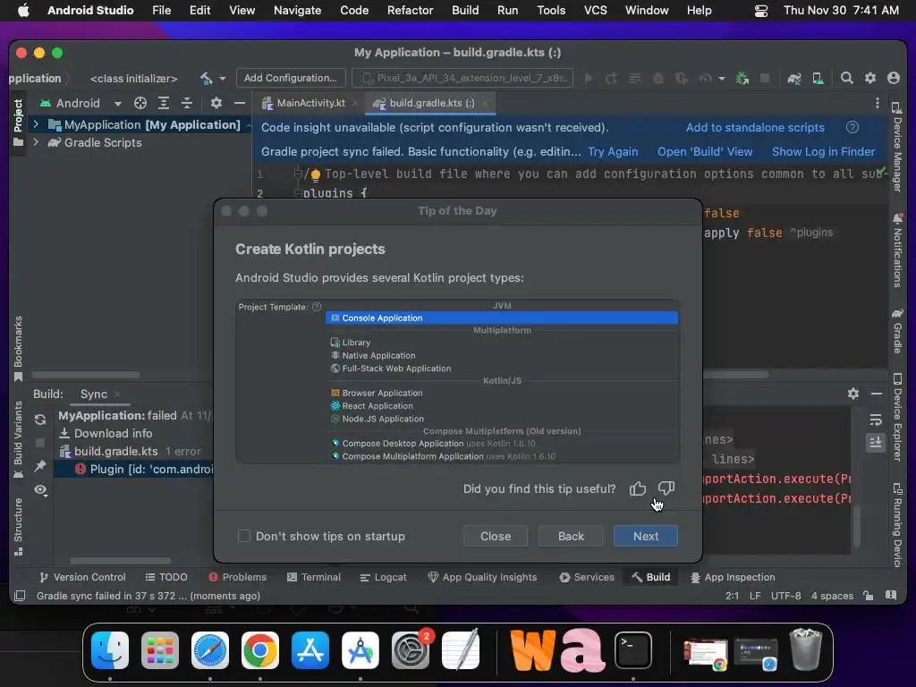This screenshot has height=687, width=916.
Task: Click Add to standalone scripts link
Action: [x=755, y=127]
